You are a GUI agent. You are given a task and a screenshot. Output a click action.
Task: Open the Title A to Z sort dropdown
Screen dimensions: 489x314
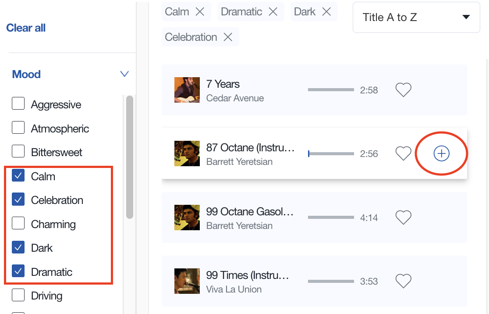point(416,18)
